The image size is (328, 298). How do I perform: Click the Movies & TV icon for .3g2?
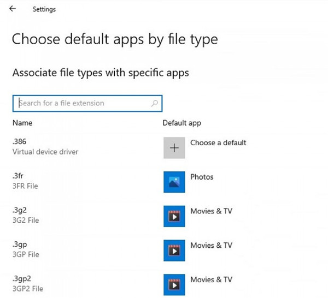(174, 216)
